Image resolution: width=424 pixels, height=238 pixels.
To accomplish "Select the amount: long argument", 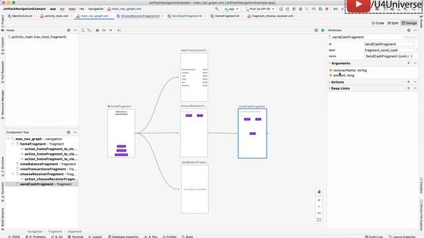I will (x=344, y=75).
